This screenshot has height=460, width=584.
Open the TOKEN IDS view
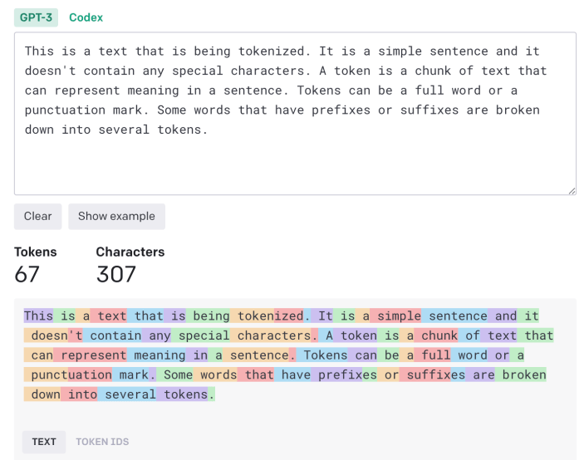(102, 442)
